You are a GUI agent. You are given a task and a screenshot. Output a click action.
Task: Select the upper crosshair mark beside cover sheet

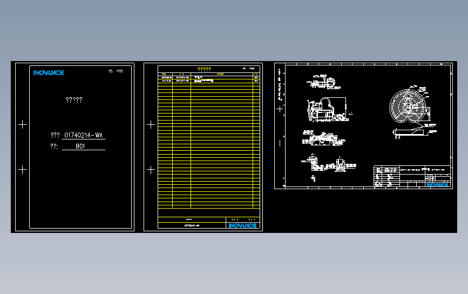click(23, 124)
